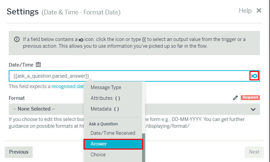Click the info circle icon in the banner
Viewport: 270px width, 162px height.
[x=17, y=39]
